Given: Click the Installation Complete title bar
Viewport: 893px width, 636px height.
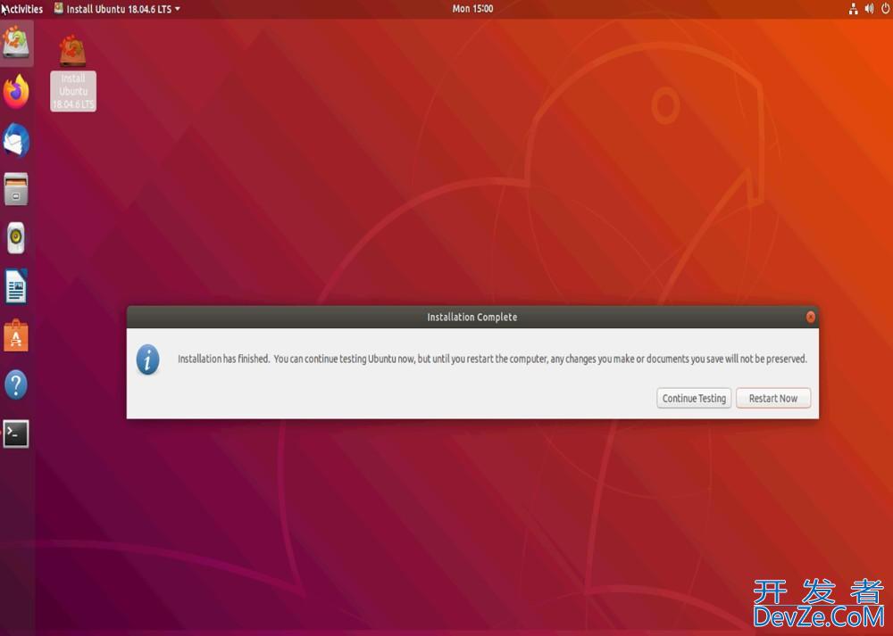Looking at the screenshot, I should [x=472, y=317].
